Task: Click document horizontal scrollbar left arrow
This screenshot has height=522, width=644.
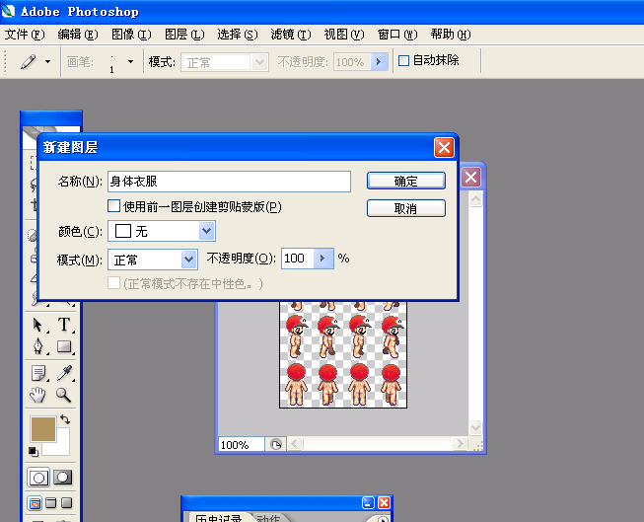Action: [295, 444]
